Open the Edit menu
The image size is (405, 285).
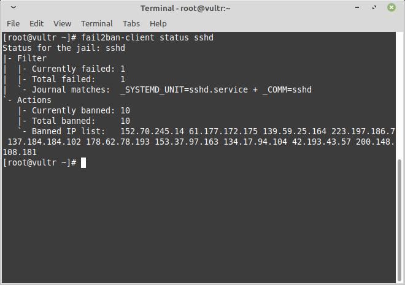[x=36, y=24]
